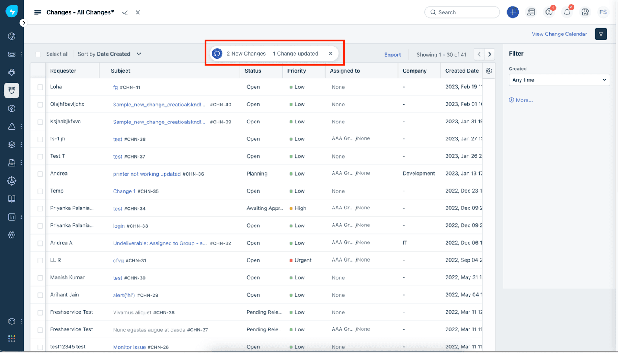This screenshot has height=353, width=618.
Task: Refresh list using the new changes icon
Action: click(217, 54)
